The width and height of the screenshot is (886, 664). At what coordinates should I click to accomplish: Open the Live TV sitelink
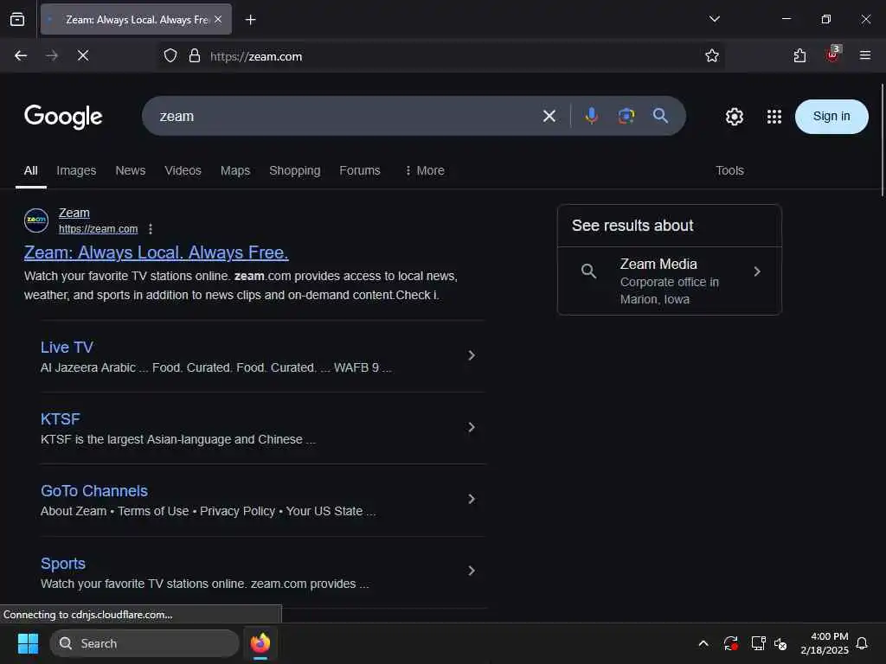tap(67, 348)
